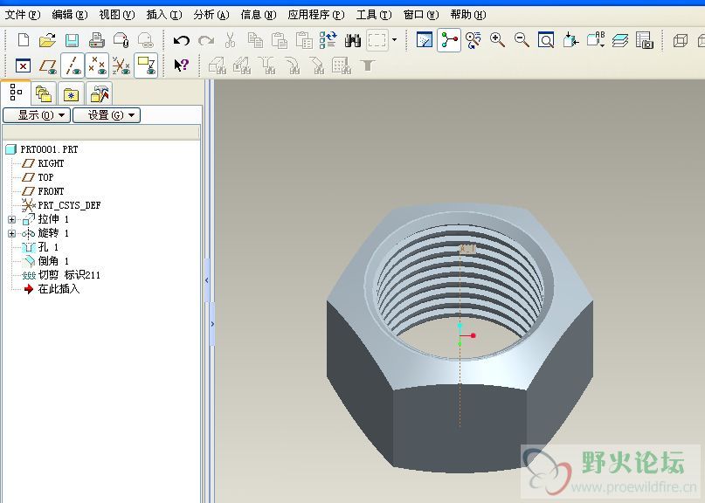Open the 编辑(E) menu
The height and width of the screenshot is (503, 705).
coord(70,15)
